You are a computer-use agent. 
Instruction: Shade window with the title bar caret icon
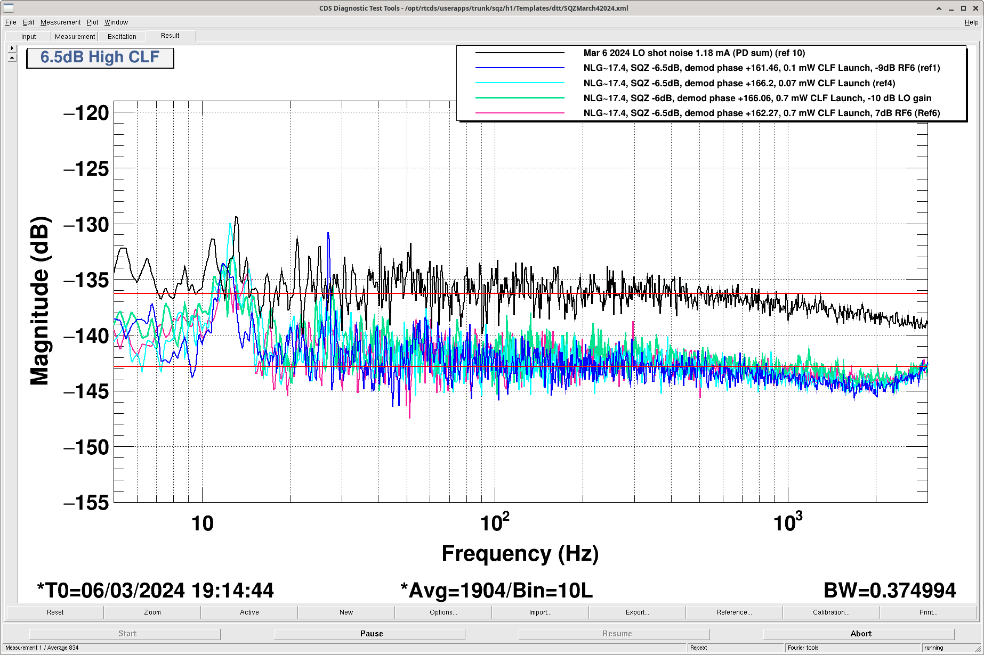[939, 8]
